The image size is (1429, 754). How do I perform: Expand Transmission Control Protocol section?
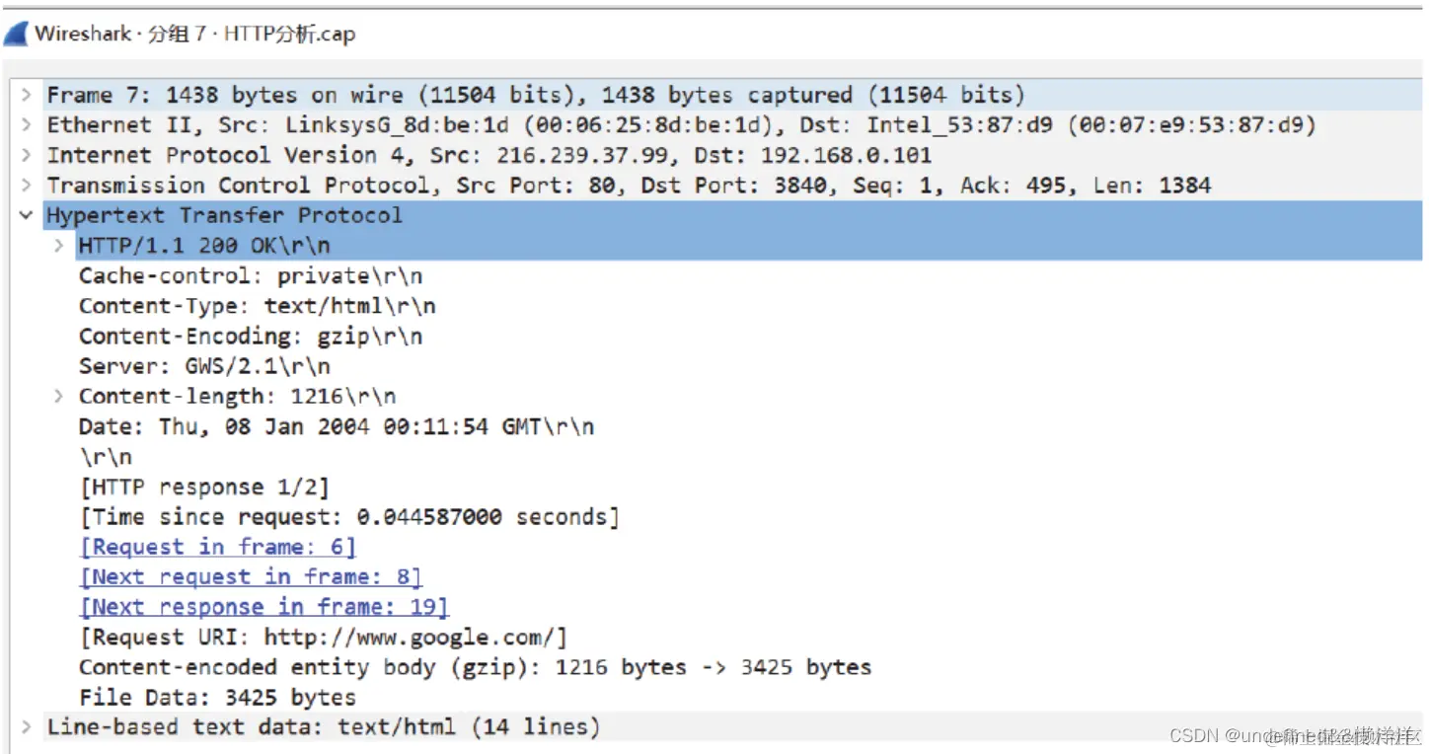27,186
